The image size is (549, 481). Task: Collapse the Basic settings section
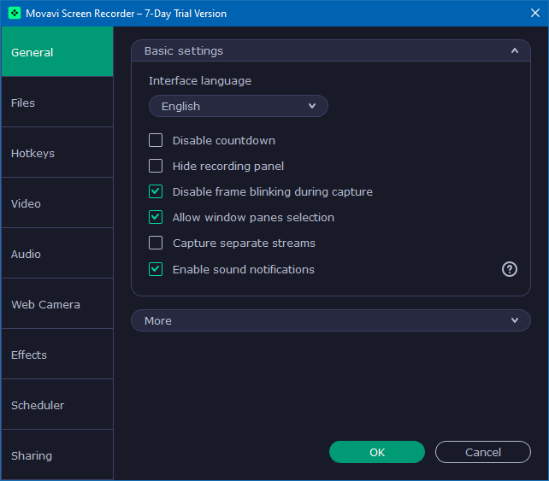(514, 50)
